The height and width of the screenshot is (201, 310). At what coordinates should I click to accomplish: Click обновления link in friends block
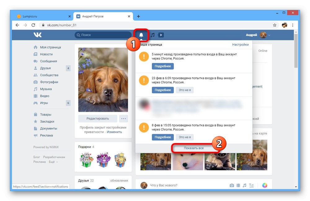point(119,181)
